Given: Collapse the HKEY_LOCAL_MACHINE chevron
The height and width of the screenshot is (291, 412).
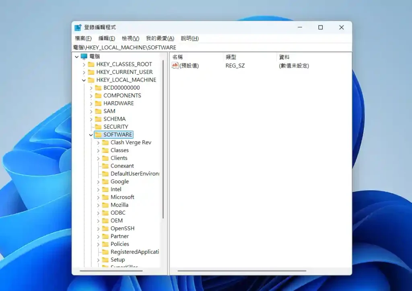Looking at the screenshot, I should [84, 80].
